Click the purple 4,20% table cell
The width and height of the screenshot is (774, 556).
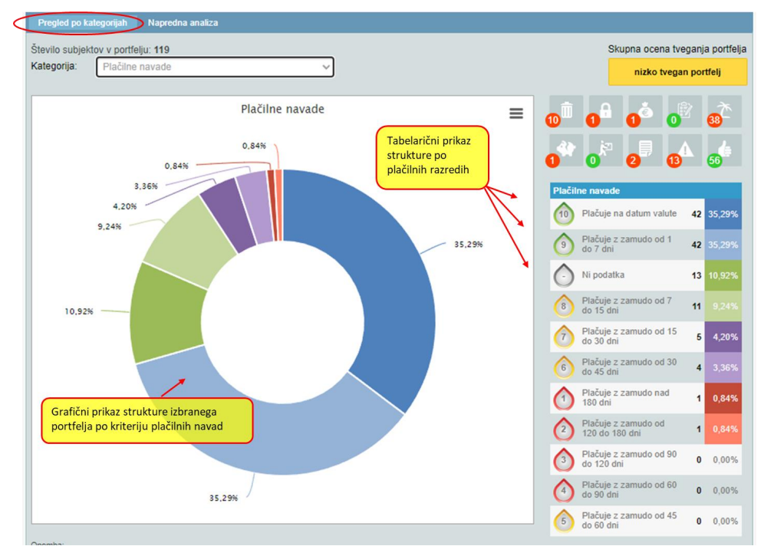723,337
